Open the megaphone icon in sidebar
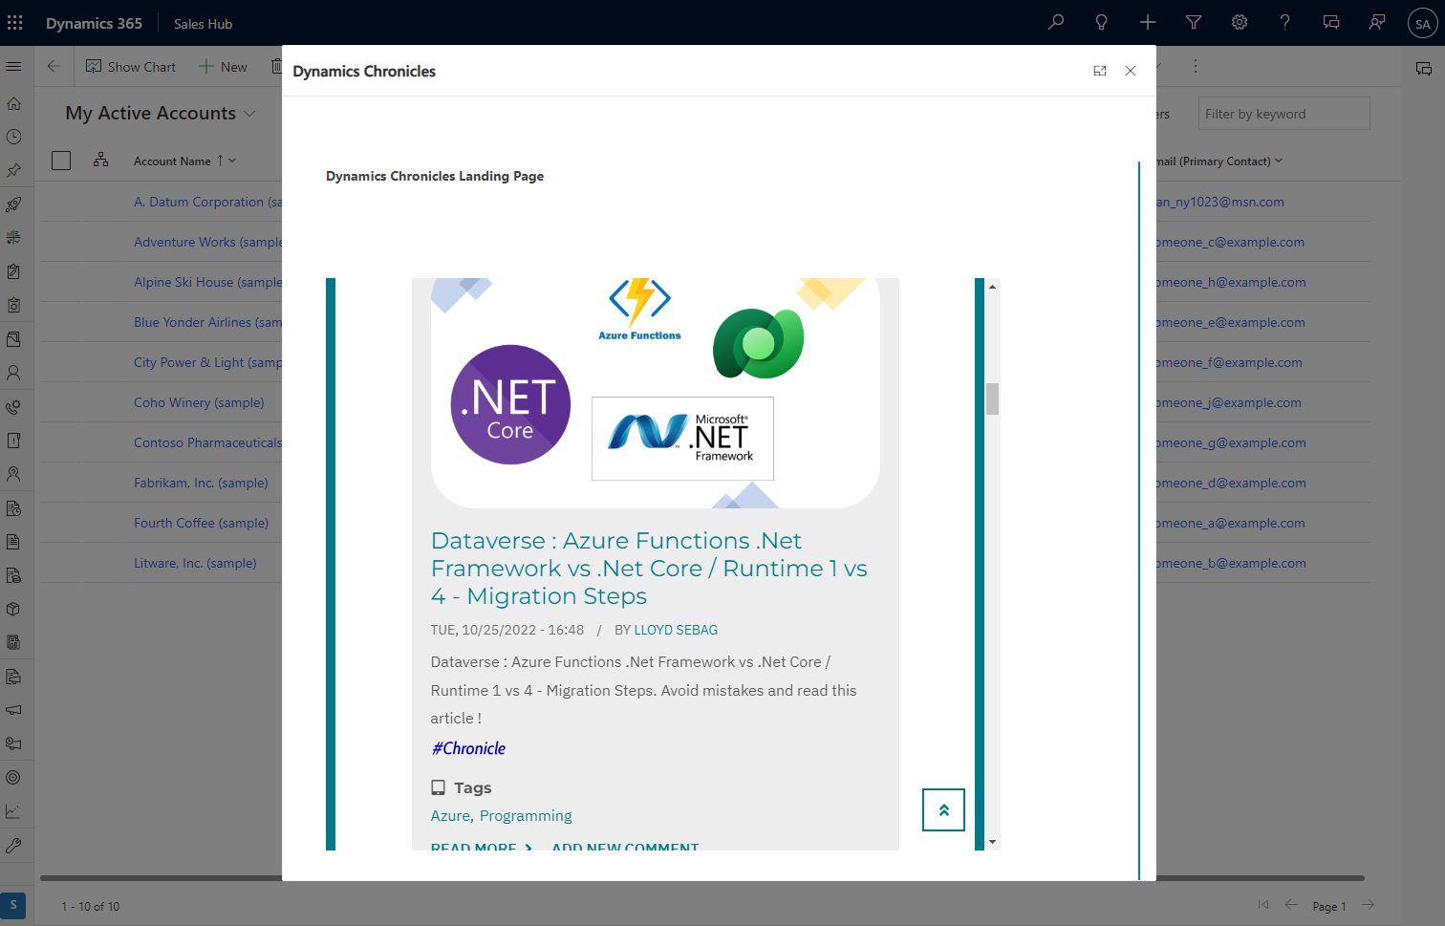This screenshot has height=926, width=1445. (x=13, y=710)
